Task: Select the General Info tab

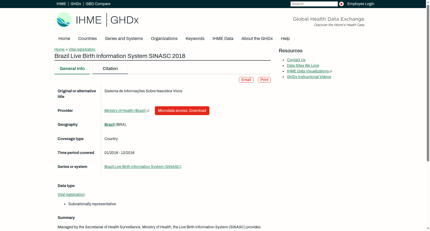Action: (x=72, y=69)
